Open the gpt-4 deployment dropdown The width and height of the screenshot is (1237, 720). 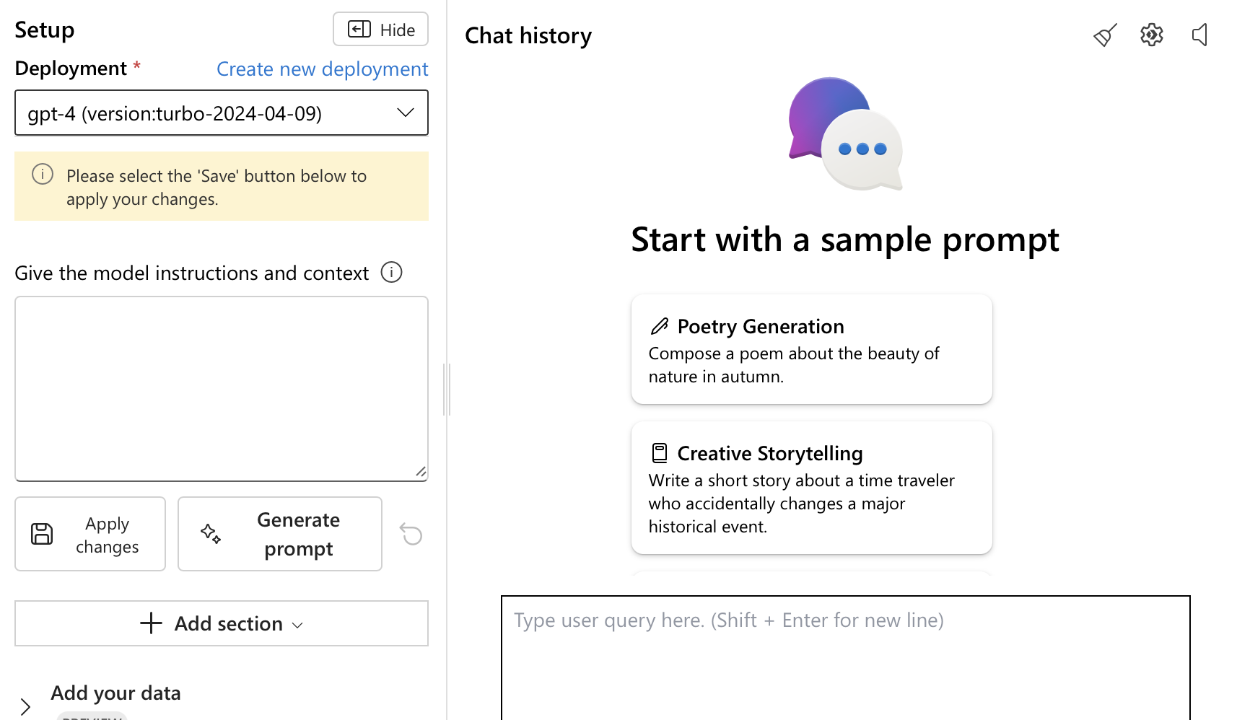click(222, 113)
